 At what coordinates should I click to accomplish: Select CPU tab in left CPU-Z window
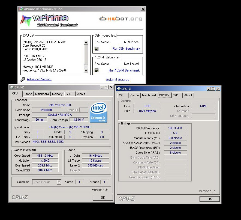click(15, 94)
